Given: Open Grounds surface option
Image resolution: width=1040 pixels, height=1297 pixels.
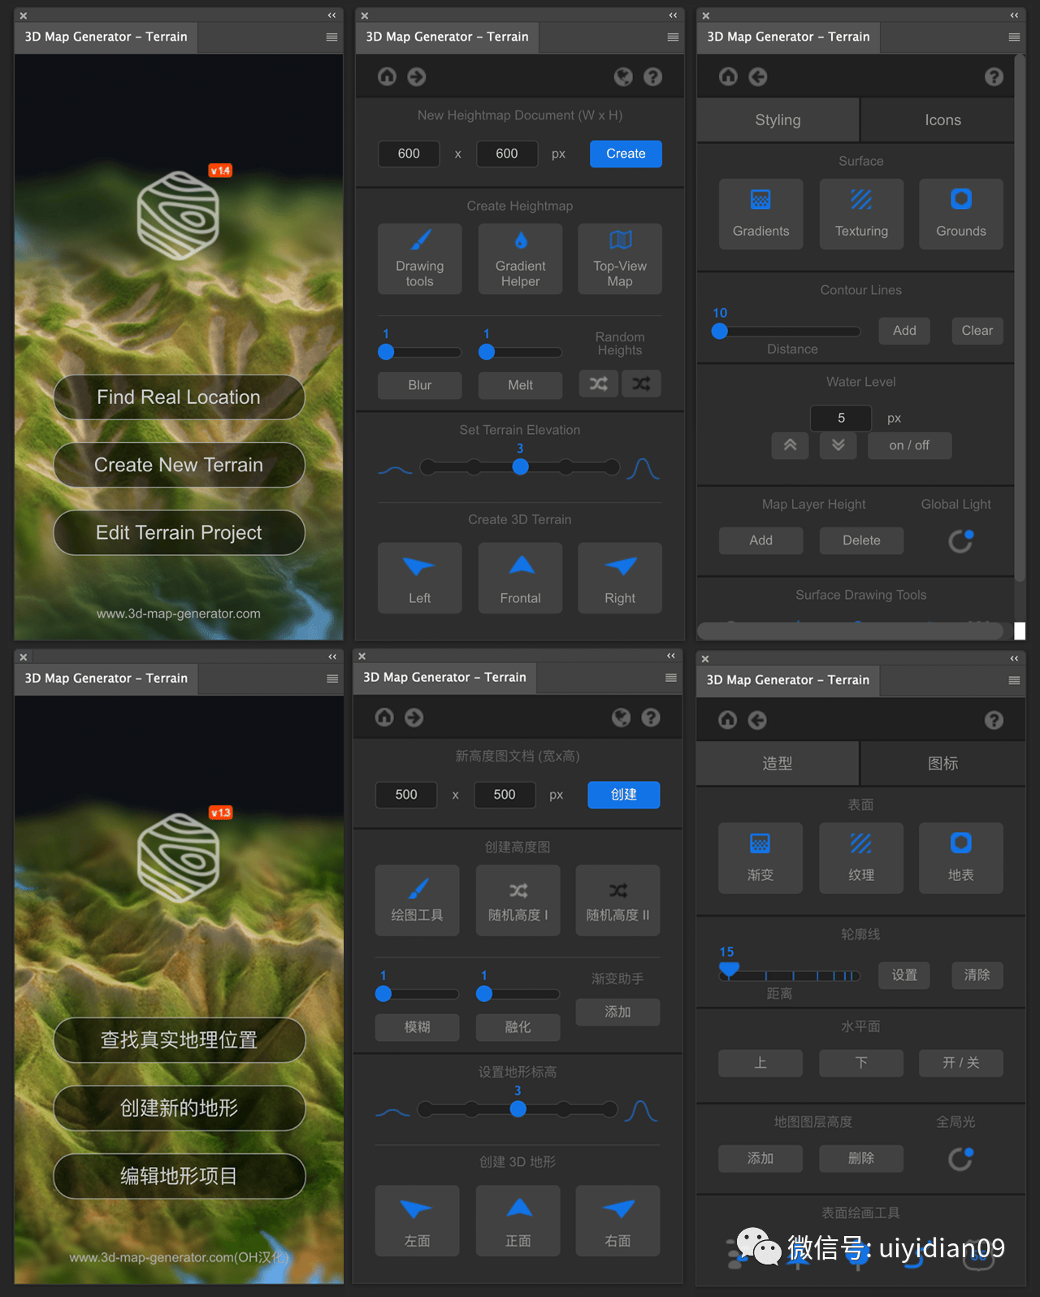Looking at the screenshot, I should tap(961, 214).
